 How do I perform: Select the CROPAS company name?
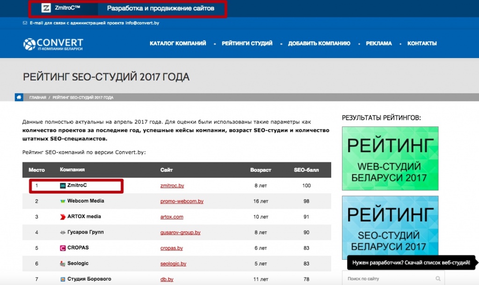[78, 248]
